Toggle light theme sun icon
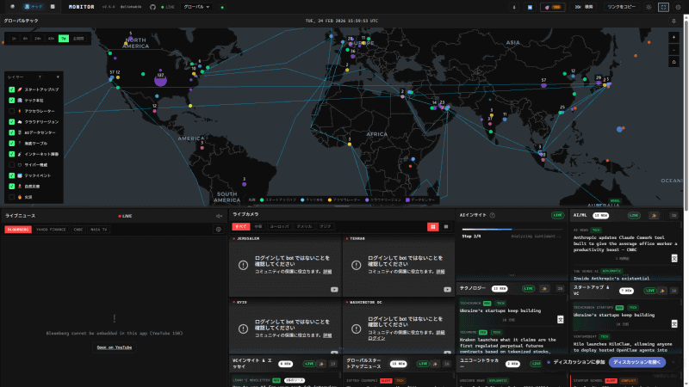 point(649,7)
